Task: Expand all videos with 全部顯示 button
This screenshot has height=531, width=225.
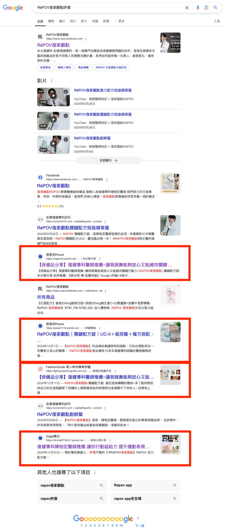Action: pos(109,160)
